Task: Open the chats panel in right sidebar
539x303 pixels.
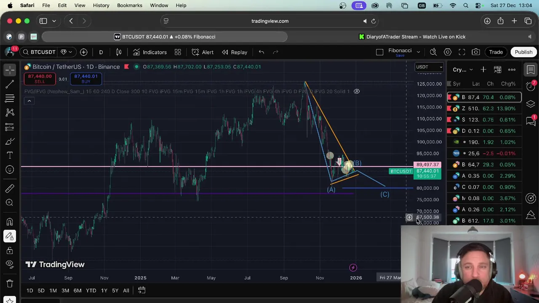Action: tap(531, 121)
